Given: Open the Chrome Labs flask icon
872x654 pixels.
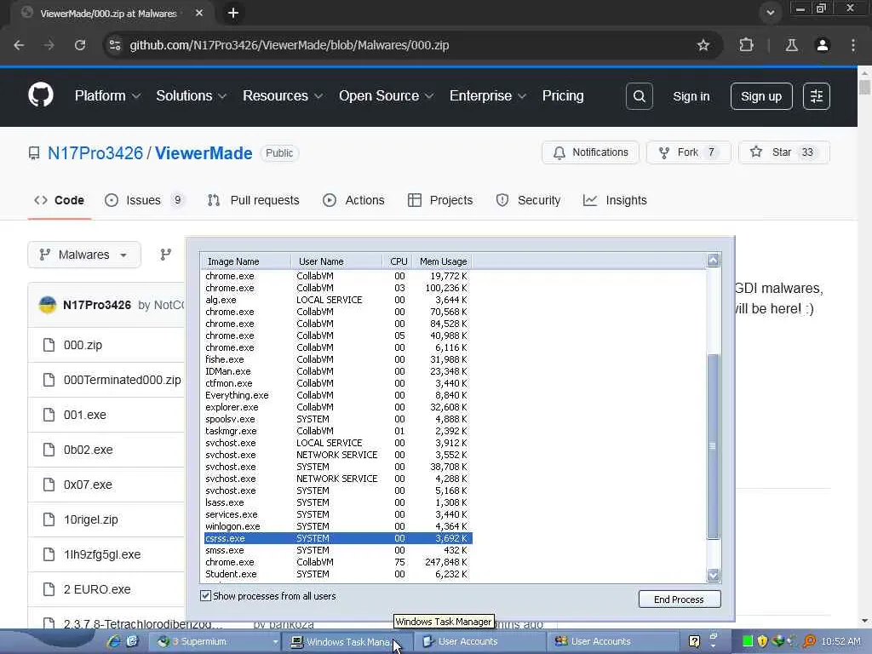Looking at the screenshot, I should click(791, 45).
